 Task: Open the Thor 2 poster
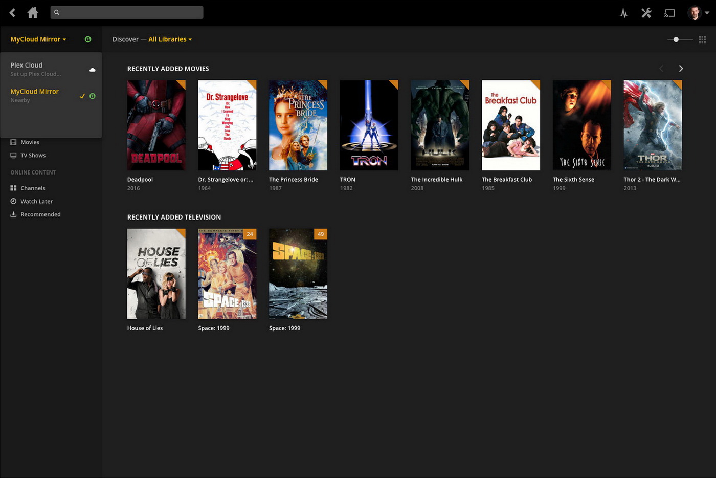pyautogui.click(x=653, y=125)
